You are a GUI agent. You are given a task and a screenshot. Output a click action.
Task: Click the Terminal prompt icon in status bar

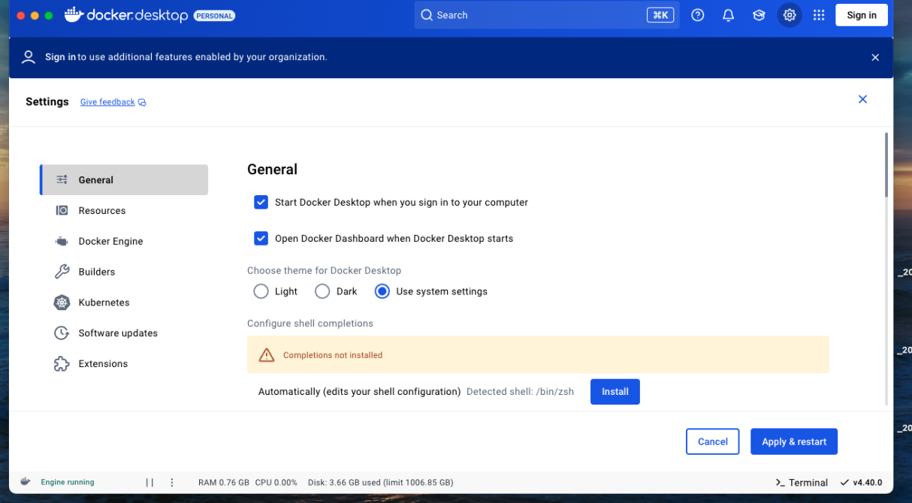pos(780,483)
